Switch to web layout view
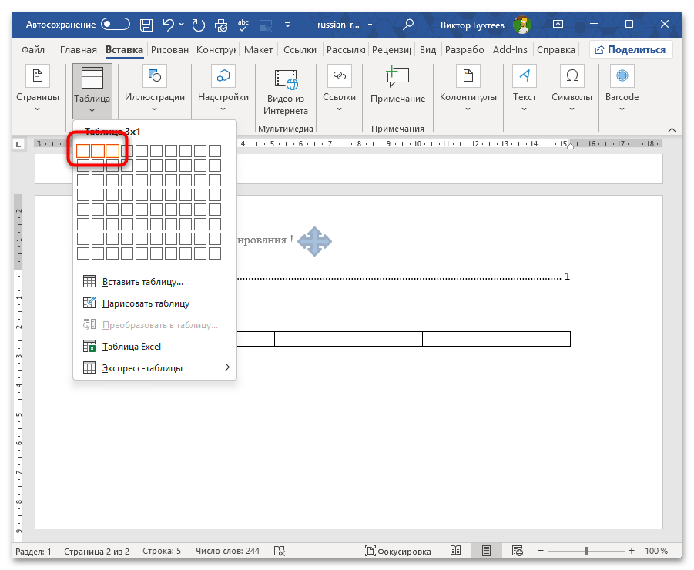This screenshot has height=570, width=694. click(x=517, y=551)
